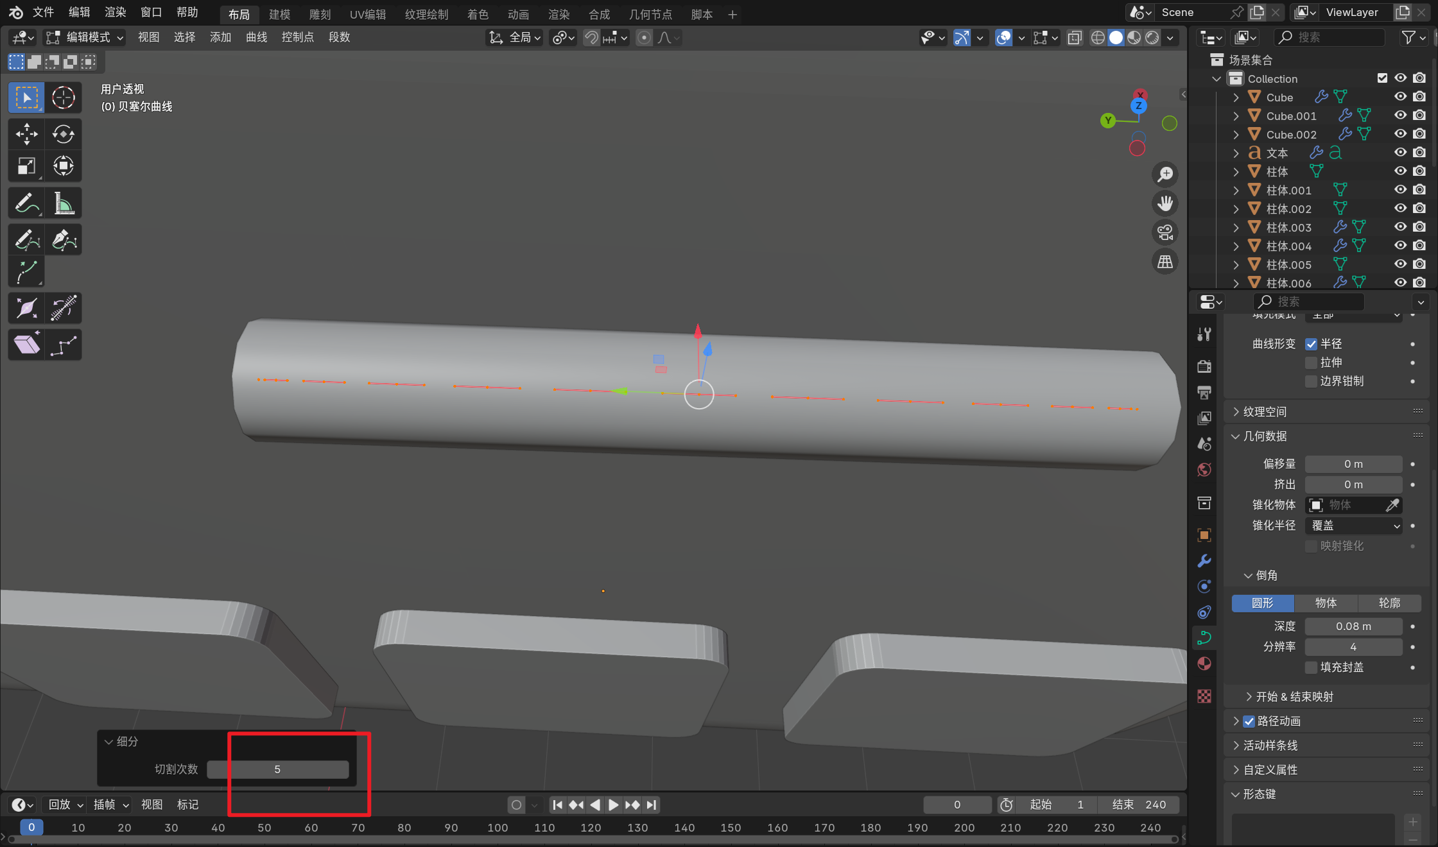Open the 编辑模式 mode dropdown

click(86, 37)
